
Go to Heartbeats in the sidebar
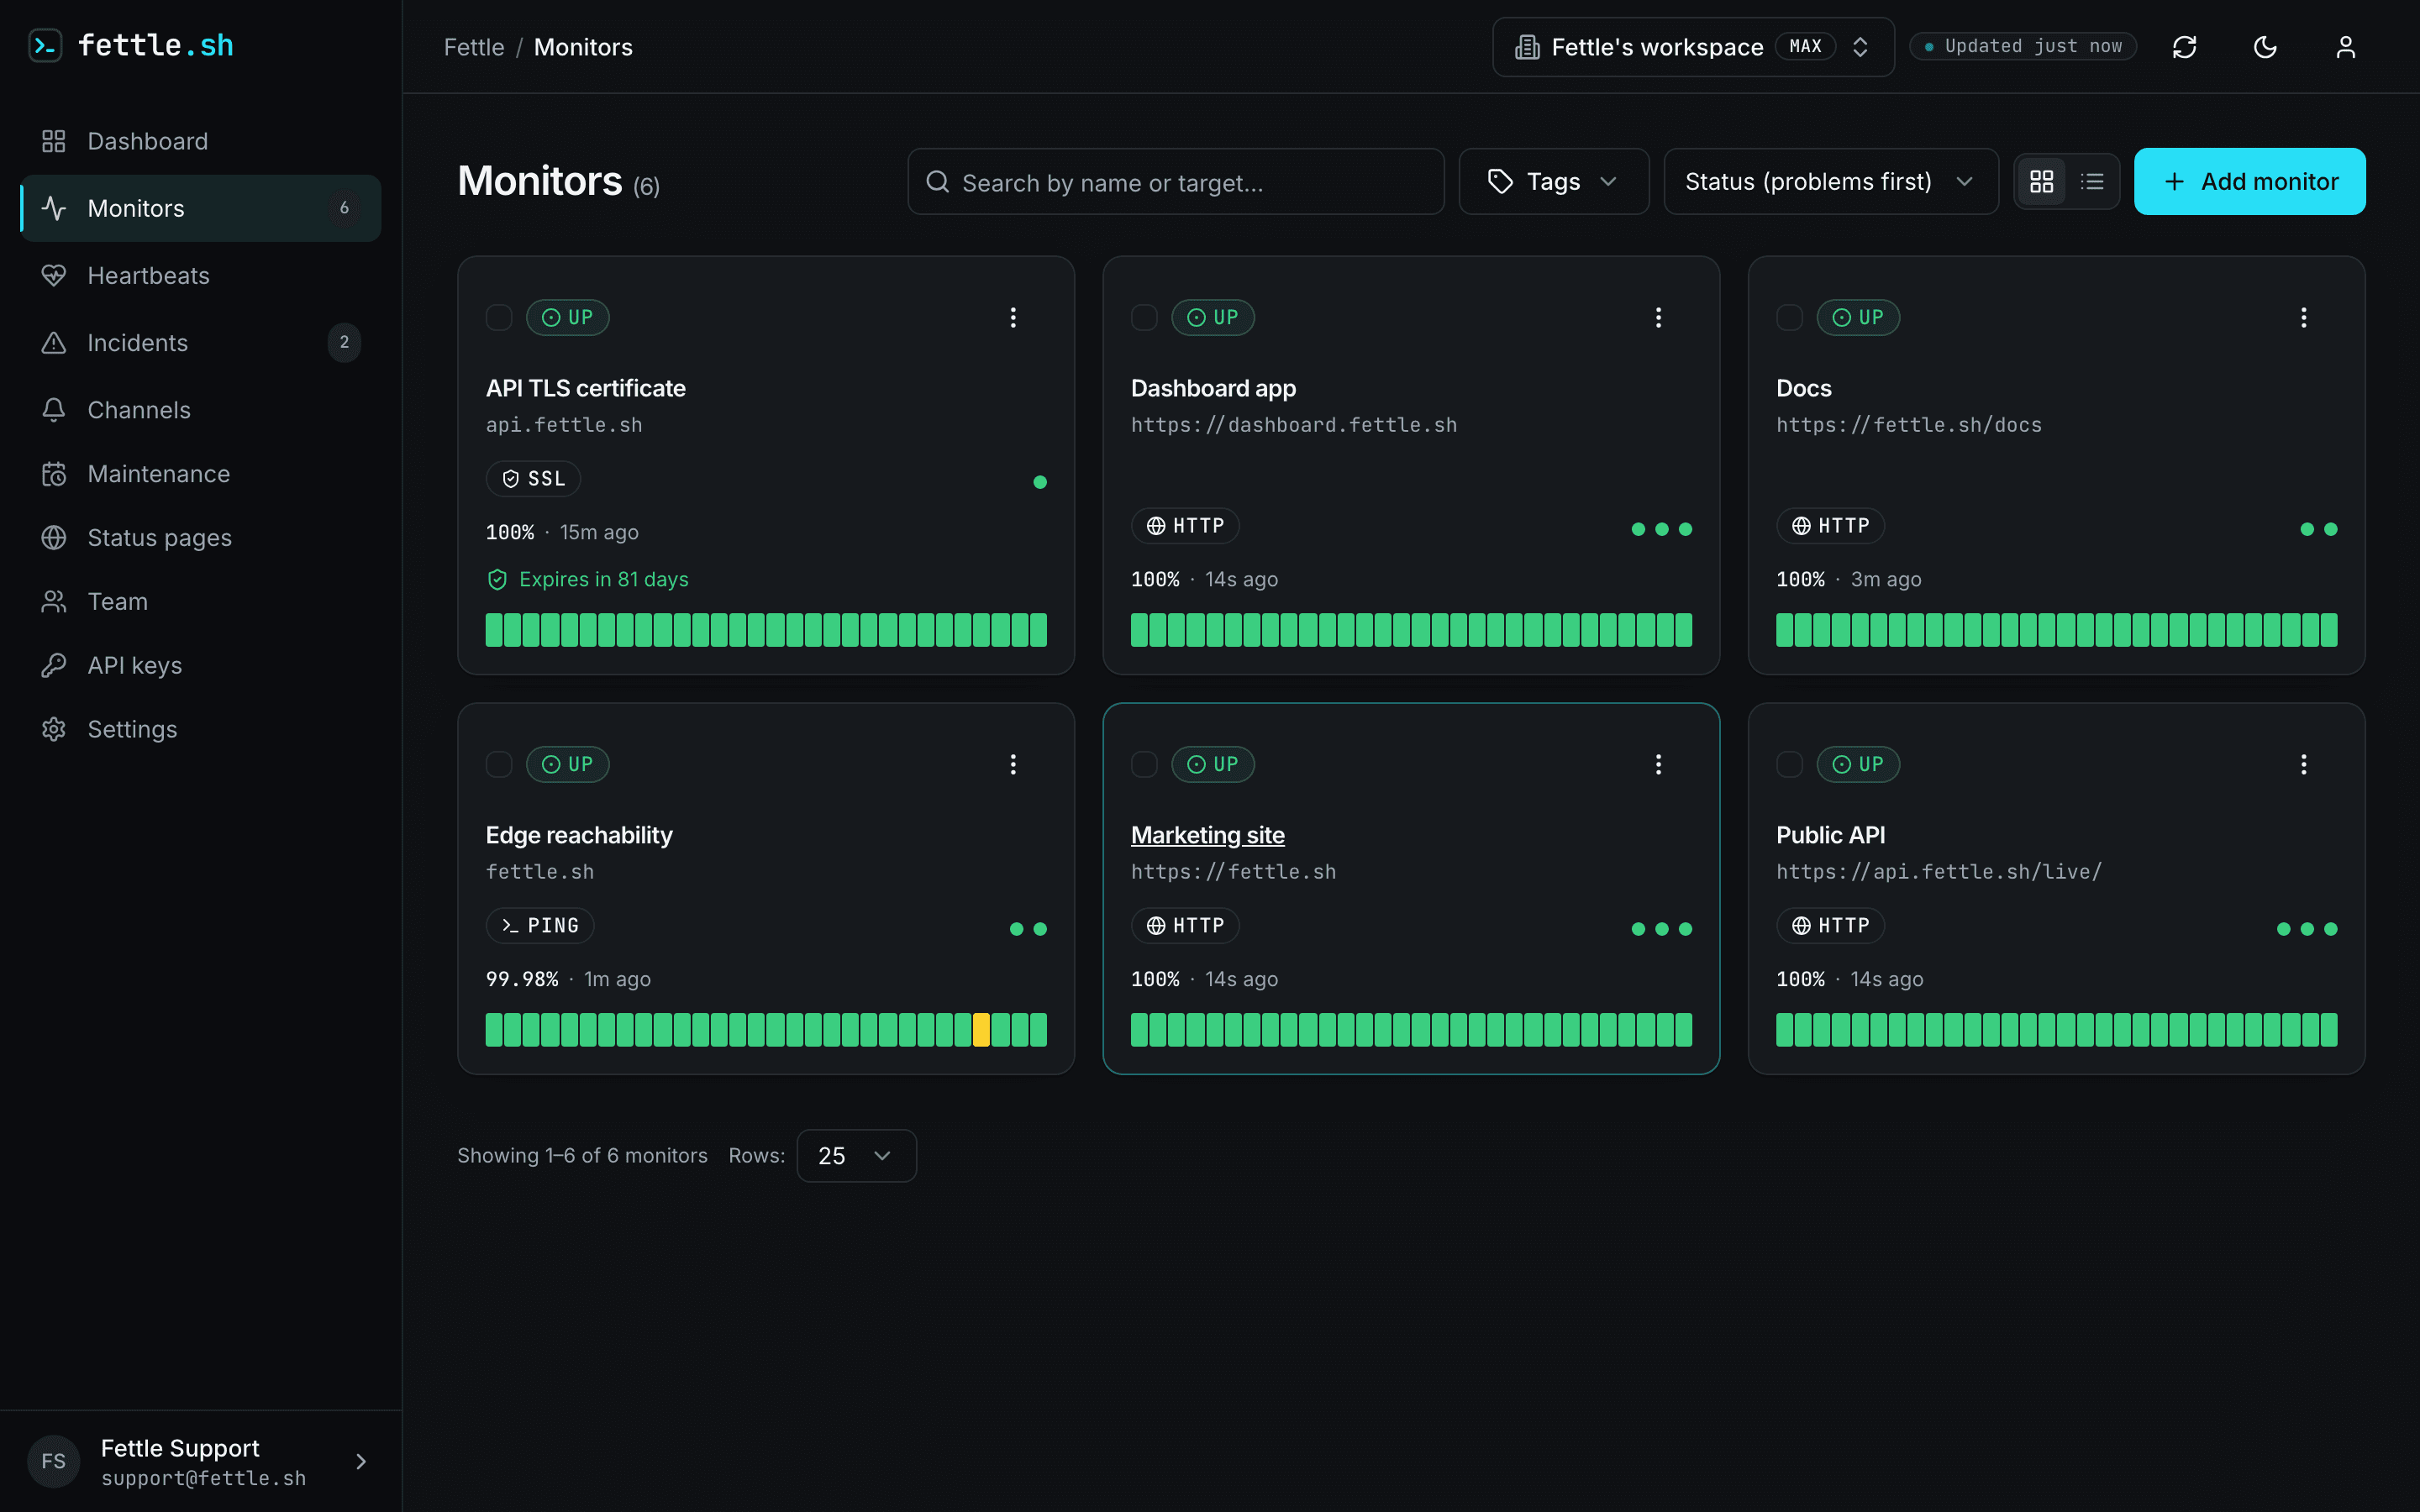(201, 276)
